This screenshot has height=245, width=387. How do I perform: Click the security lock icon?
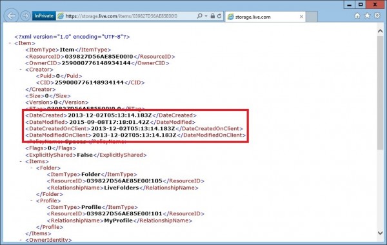tap(212, 16)
